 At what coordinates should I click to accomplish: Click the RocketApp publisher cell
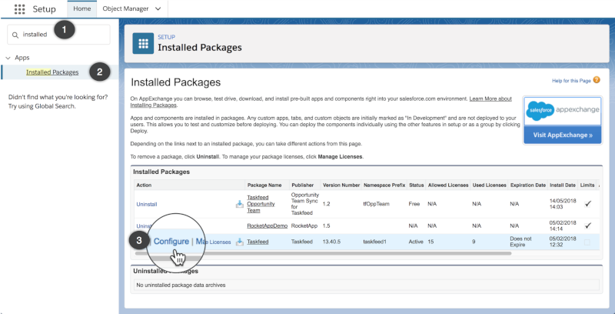pyautogui.click(x=304, y=225)
